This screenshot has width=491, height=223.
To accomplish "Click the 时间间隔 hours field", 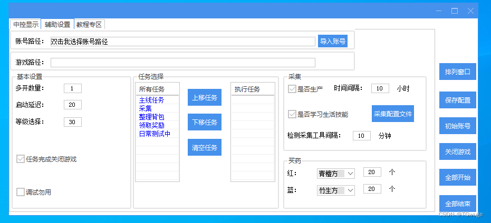I will point(380,88).
